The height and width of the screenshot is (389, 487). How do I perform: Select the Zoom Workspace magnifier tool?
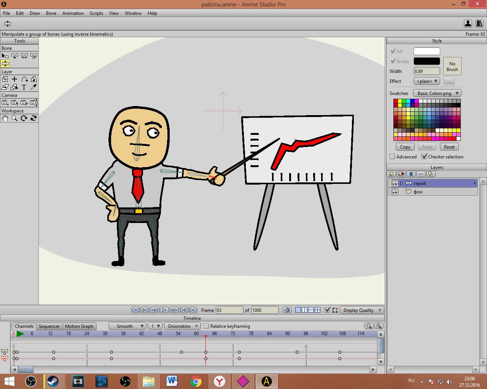14,118
